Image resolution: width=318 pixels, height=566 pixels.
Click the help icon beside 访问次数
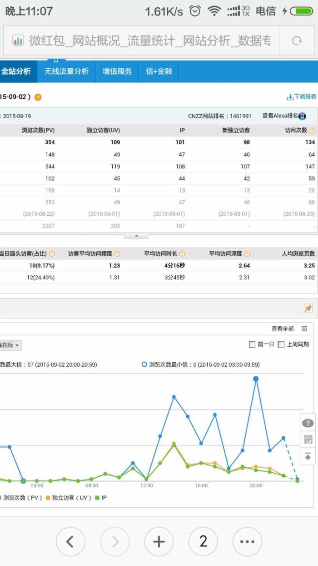[x=312, y=131]
